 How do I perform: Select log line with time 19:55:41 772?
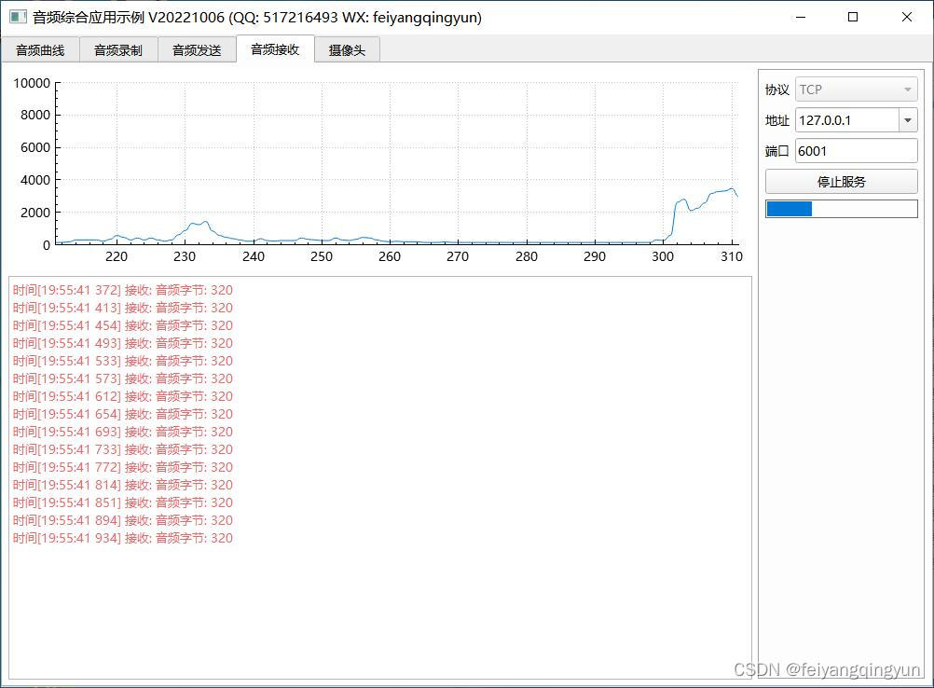123,468
